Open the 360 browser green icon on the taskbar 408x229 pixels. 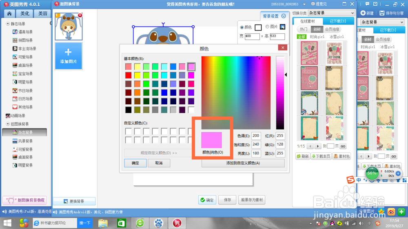[140, 223]
